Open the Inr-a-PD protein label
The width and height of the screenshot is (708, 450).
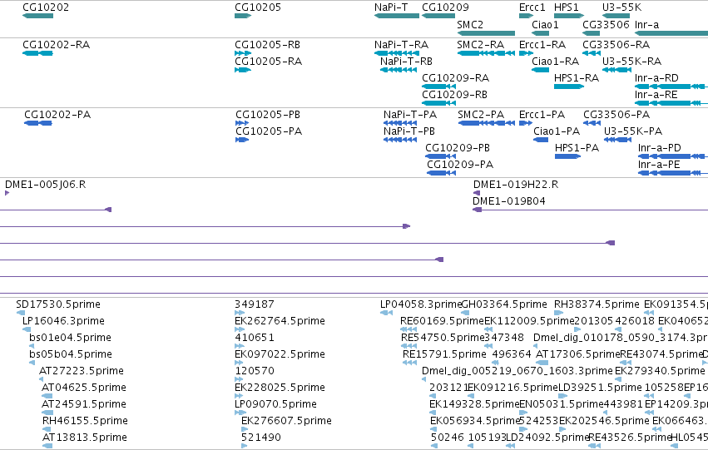tap(659, 148)
